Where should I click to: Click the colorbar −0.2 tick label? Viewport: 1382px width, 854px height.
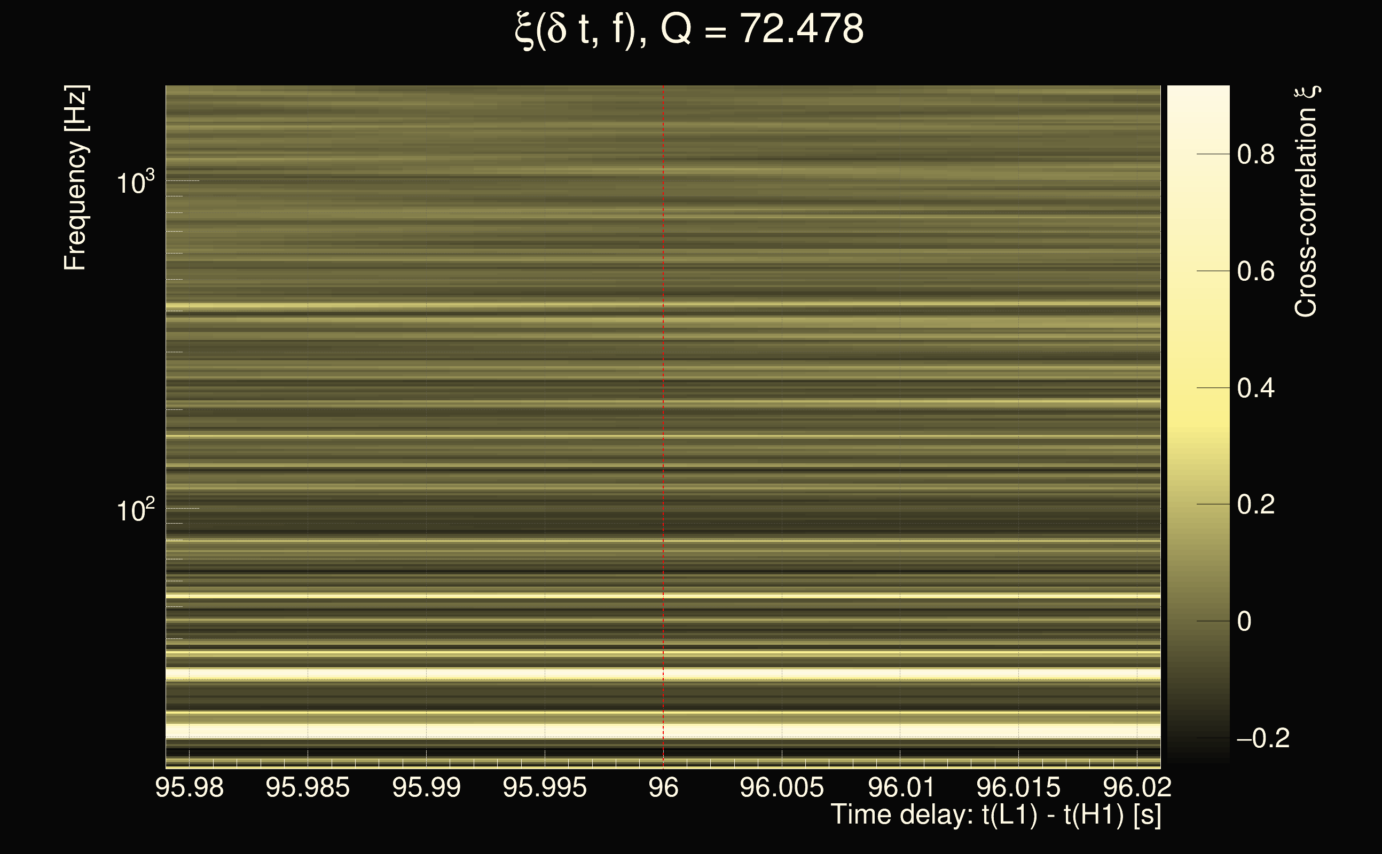coord(1263,739)
